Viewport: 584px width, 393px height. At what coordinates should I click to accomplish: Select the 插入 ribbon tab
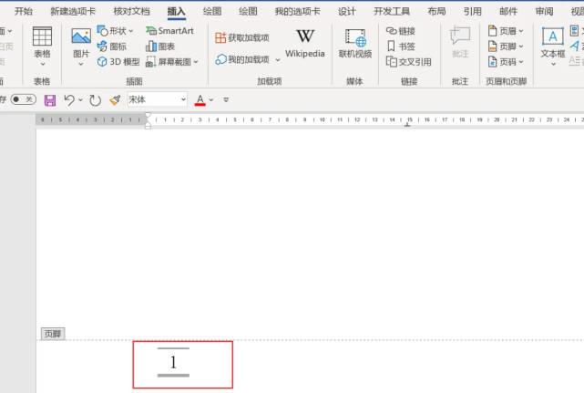pos(176,11)
